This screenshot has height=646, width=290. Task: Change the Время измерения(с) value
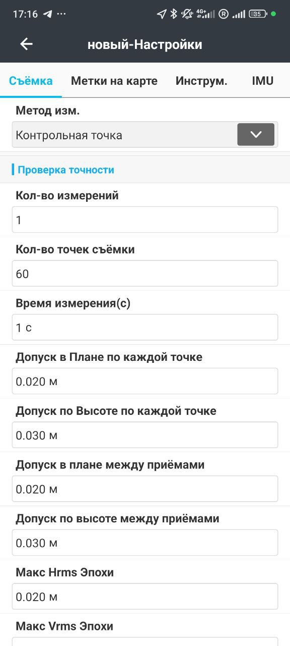145,328
